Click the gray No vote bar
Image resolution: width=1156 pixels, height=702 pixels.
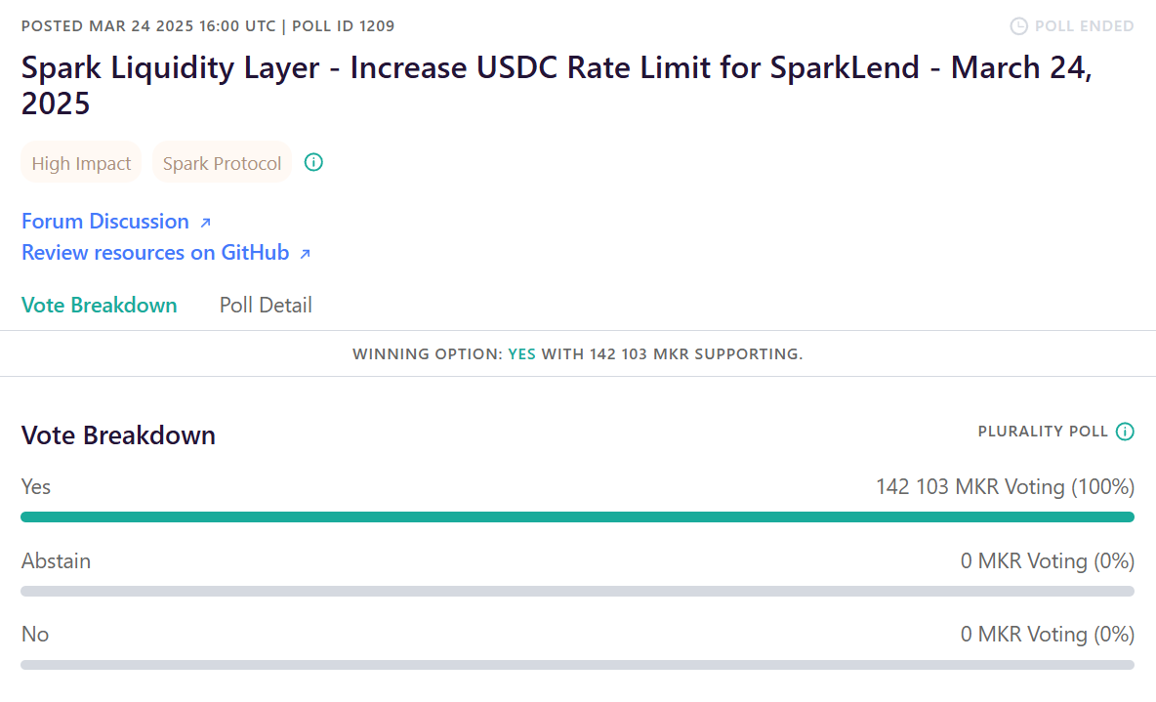577,664
